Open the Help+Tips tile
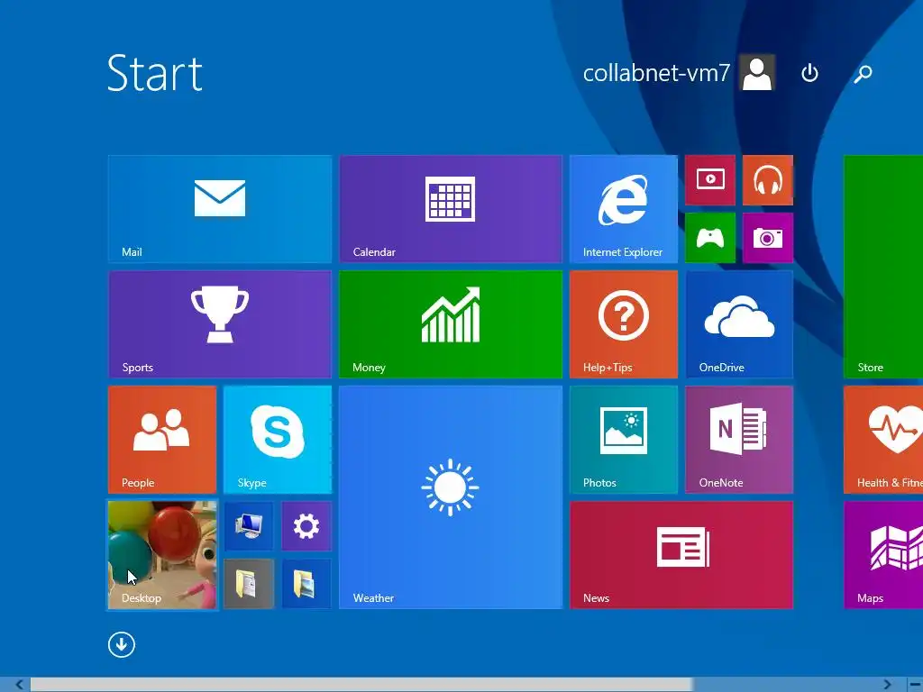The image size is (923, 692). pyautogui.click(x=624, y=324)
